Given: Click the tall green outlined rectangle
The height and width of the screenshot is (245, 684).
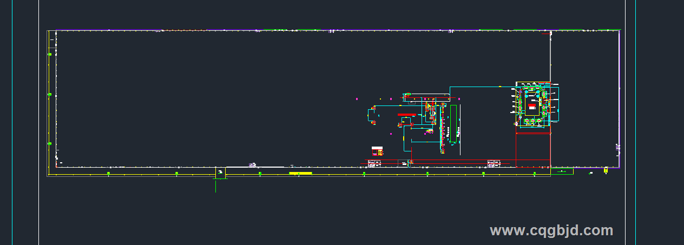Looking at the screenshot, I should [x=453, y=123].
